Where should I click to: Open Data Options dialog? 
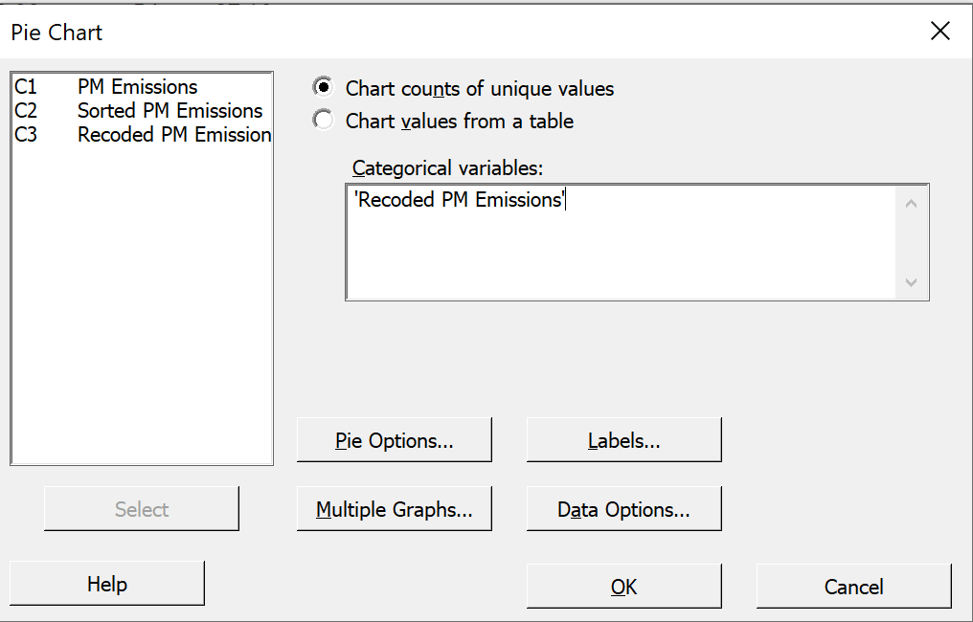pos(623,508)
